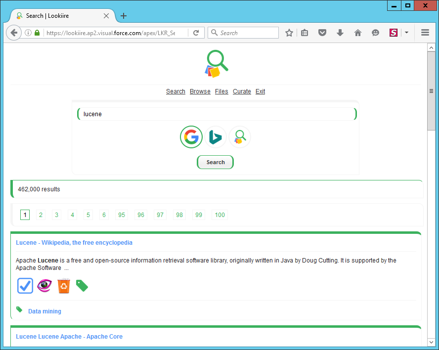Go to results page 5
The image size is (439, 350).
[x=88, y=215]
